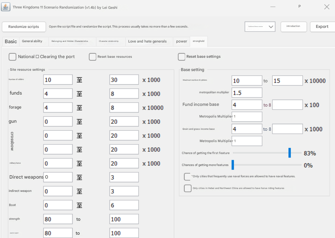Click the strength maximum field
The image size is (335, 238).
pyautogui.click(x=124, y=219)
